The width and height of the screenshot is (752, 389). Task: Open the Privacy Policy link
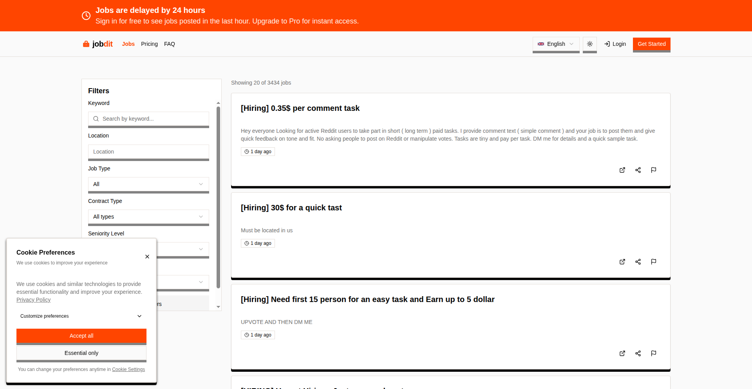33,300
